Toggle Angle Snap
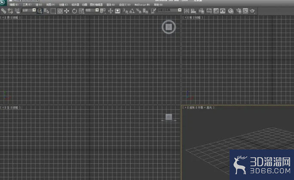 pos(132,11)
